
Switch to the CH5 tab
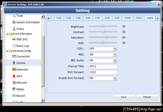tap(78, 18)
